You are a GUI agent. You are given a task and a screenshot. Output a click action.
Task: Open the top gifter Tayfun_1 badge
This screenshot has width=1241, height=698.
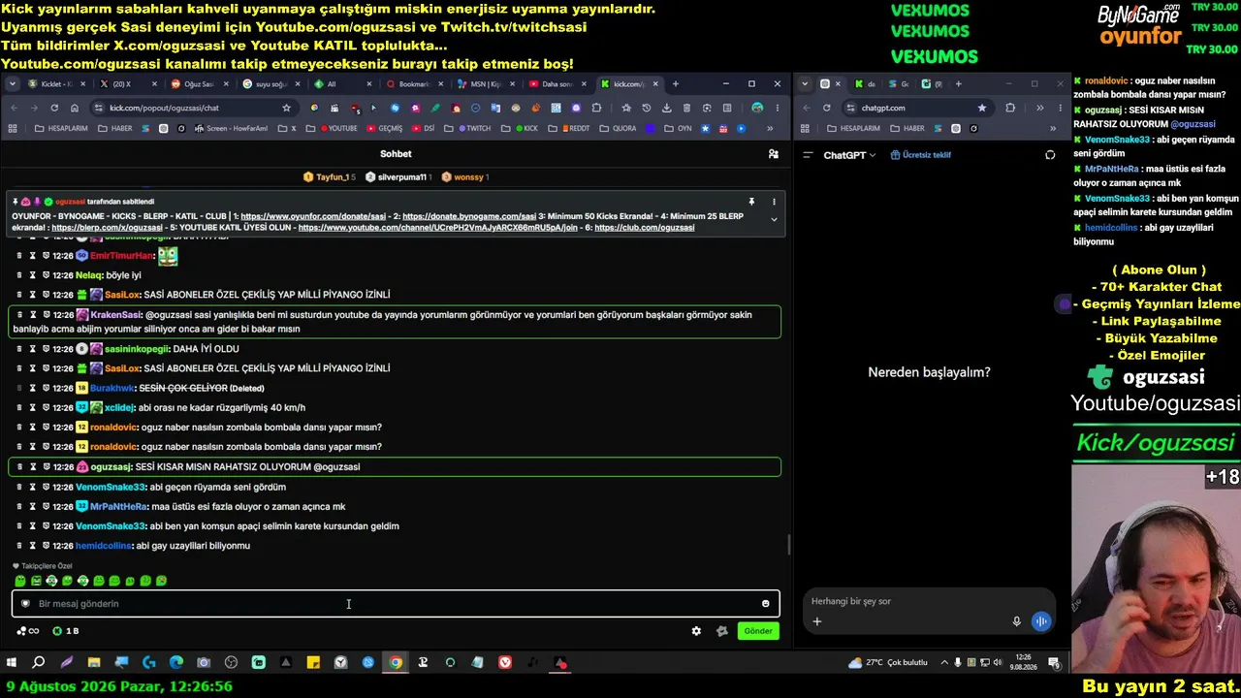[x=330, y=177]
